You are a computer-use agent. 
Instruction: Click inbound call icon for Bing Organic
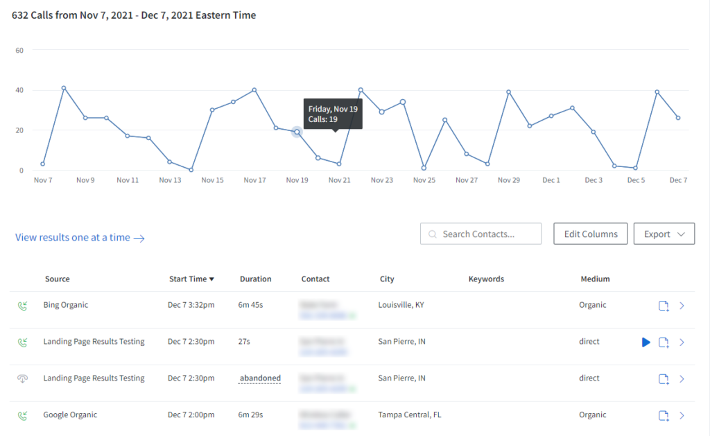point(23,306)
